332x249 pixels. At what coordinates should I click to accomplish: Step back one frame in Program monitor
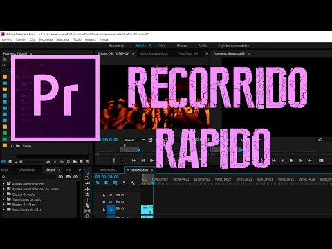point(282,160)
